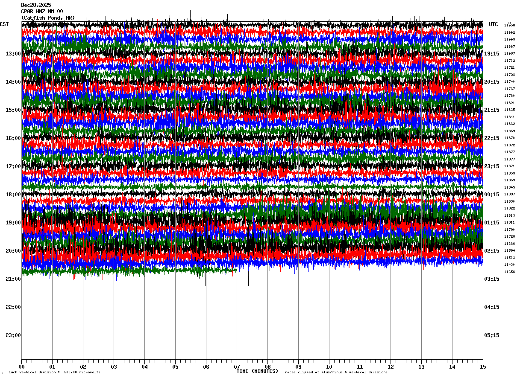Click the "UTC" time zone label
This screenshot has width=517, height=378.
(493, 24)
